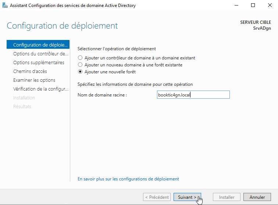Click 'Sélectionner l'opération de déploiement' text
Screen dimensions: 278x205
point(117,49)
